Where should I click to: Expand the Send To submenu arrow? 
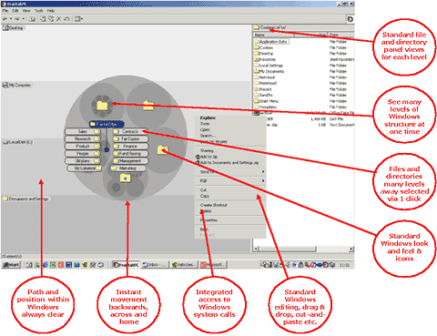coord(263,172)
